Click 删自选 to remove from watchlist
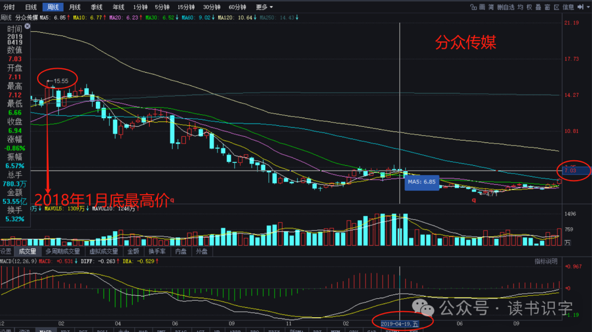 tap(505, 7)
